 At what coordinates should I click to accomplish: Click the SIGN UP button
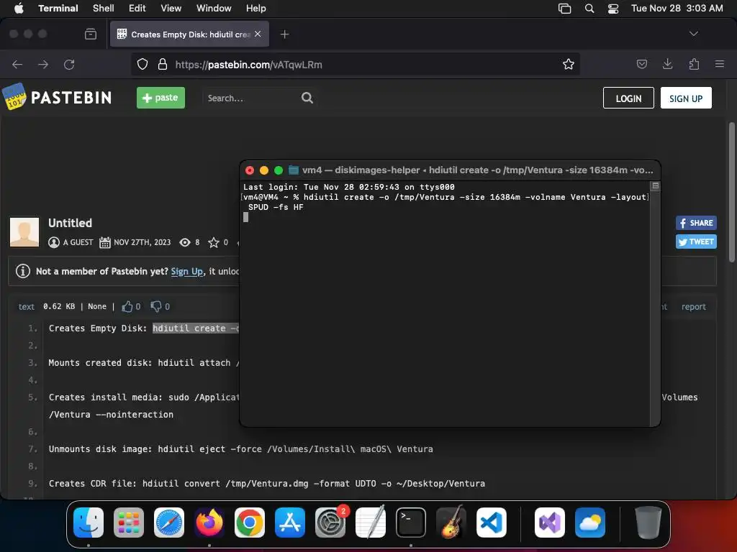(x=686, y=98)
